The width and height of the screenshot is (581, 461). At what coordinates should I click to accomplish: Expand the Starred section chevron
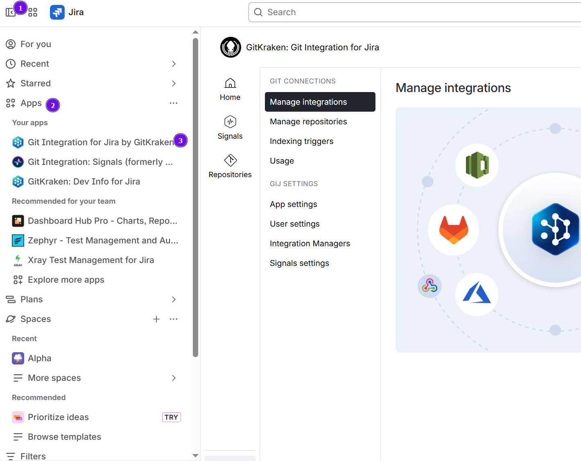point(174,83)
